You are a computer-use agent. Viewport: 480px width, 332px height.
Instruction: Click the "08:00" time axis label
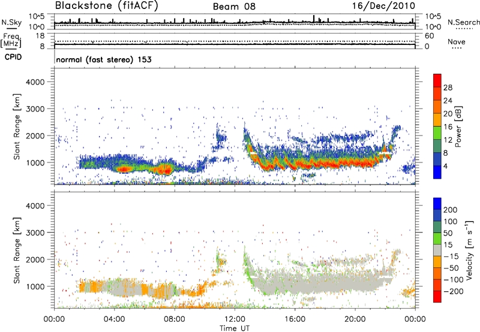pos(175,319)
